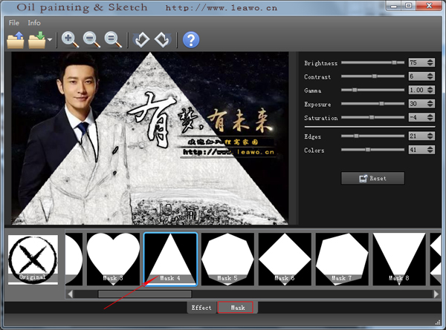This screenshot has width=446, height=330.
Task: Click the mask list scrollbar thumb
Action: click(145, 294)
